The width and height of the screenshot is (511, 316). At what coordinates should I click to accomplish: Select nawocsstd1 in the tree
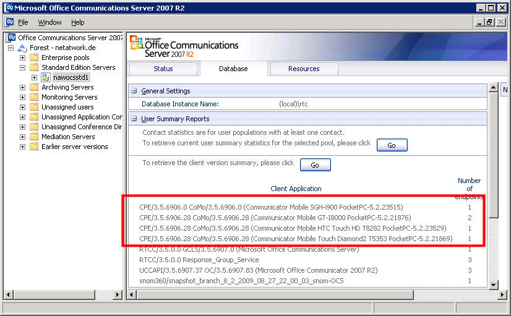[71, 77]
